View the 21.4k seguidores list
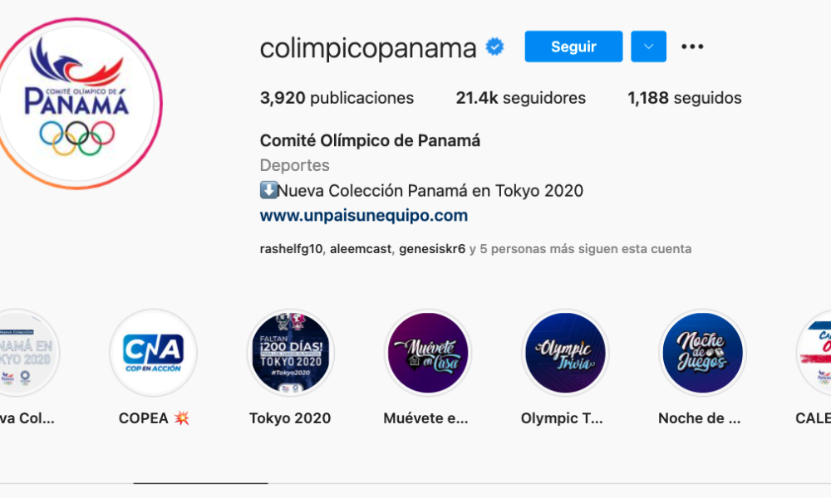This screenshot has height=498, width=831. click(520, 98)
